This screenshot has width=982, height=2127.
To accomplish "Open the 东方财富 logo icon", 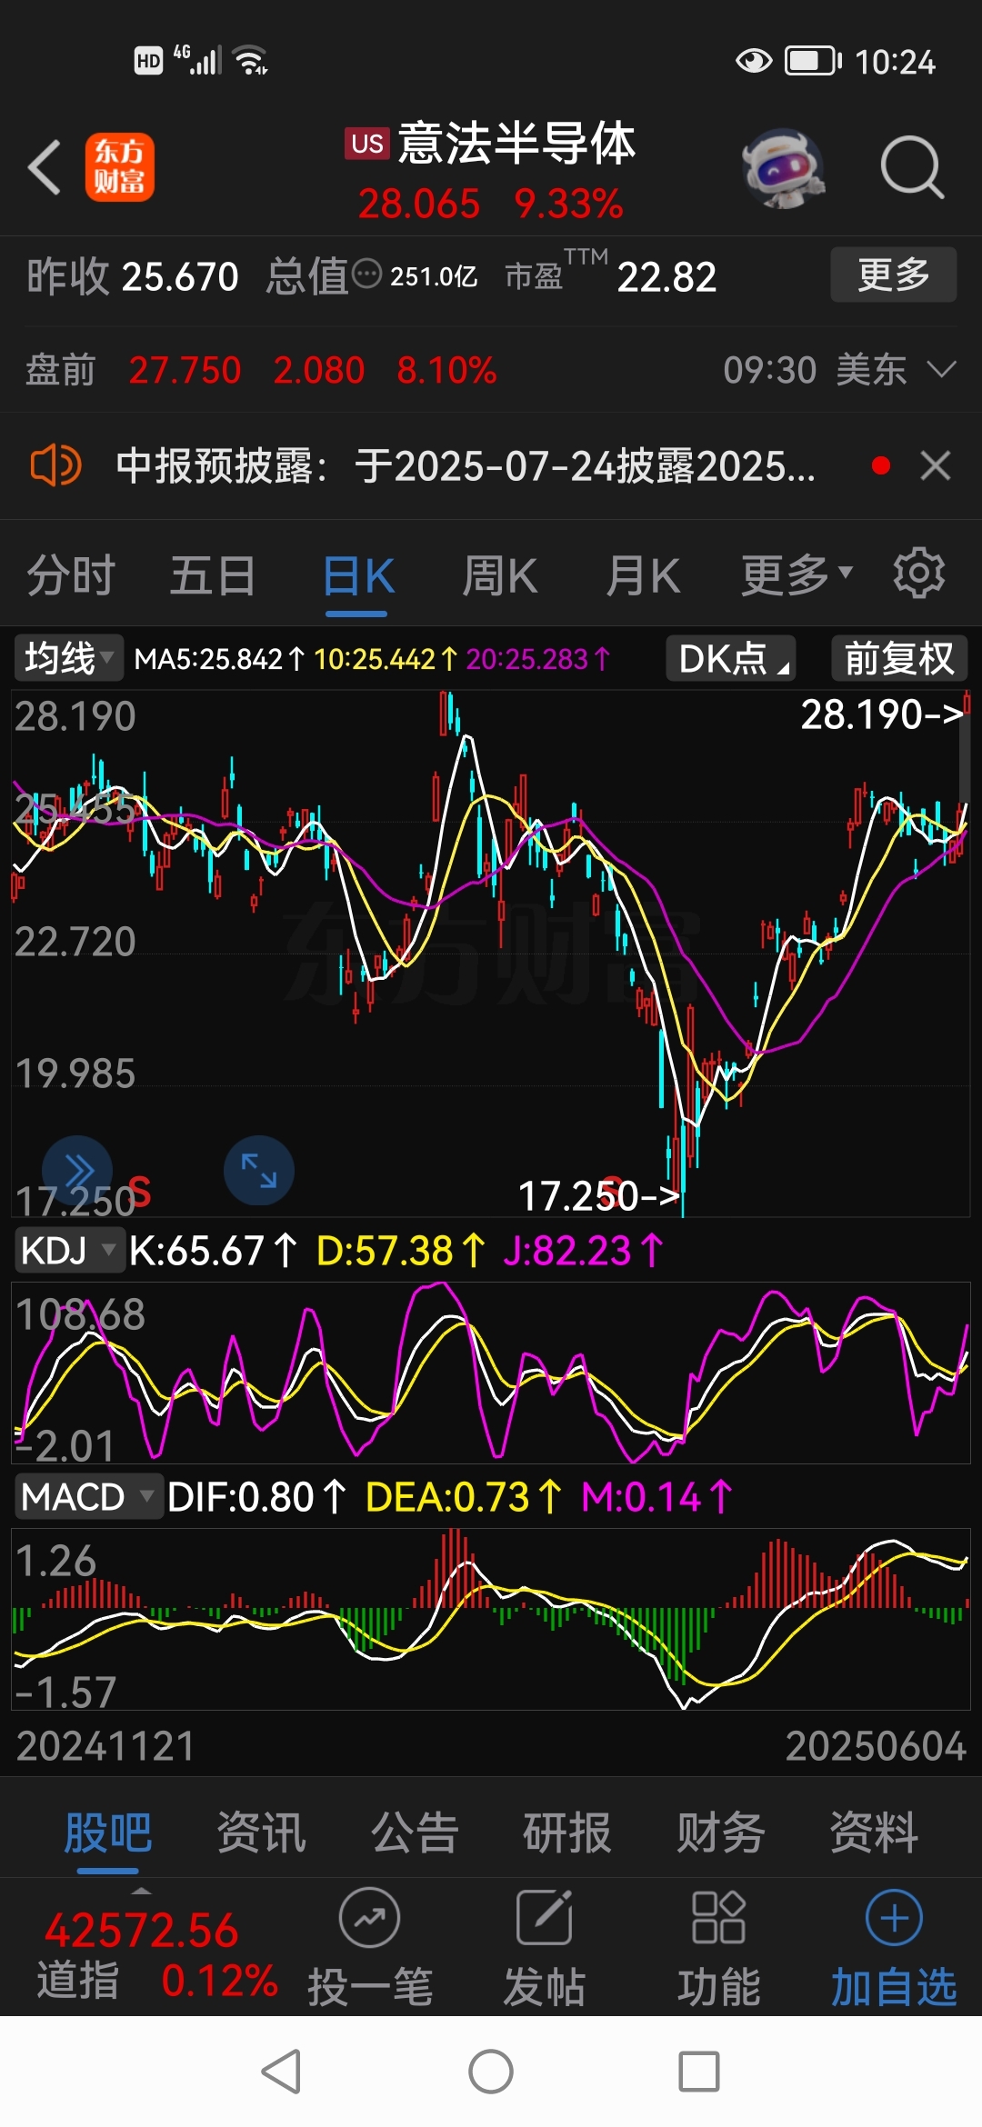I will 120,167.
